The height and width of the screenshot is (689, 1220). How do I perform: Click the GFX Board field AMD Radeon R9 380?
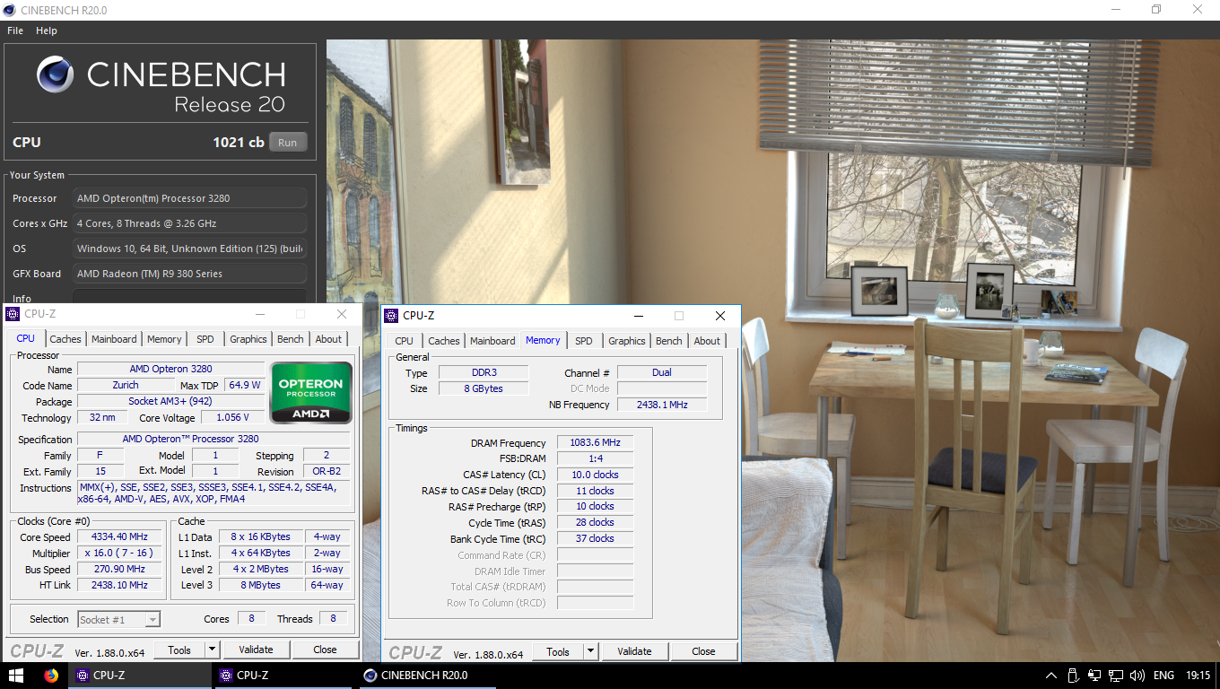point(189,274)
